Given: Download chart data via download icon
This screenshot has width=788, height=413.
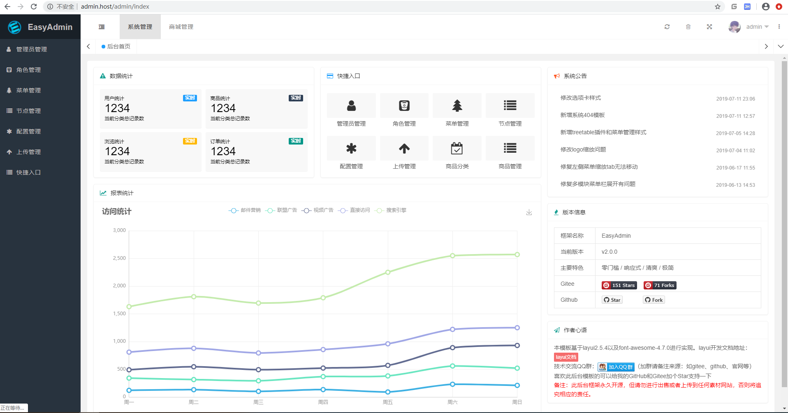Looking at the screenshot, I should pyautogui.click(x=529, y=212).
